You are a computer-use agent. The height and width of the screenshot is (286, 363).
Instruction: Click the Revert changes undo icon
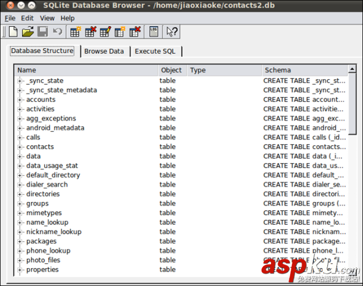(57, 32)
